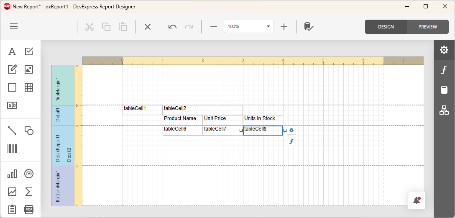Image resolution: width=455 pixels, height=218 pixels.
Task: Open the Report Explorer hierarchy panel
Action: [444, 110]
